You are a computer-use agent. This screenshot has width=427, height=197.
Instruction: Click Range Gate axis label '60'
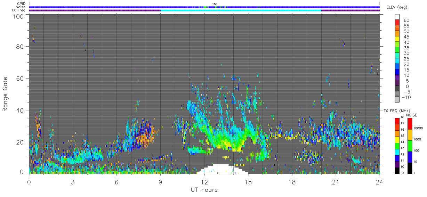click(20, 79)
